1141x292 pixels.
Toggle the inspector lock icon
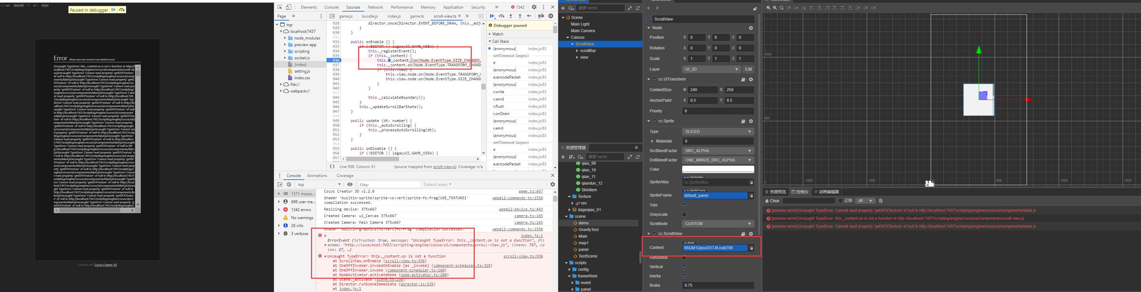tap(755, 8)
